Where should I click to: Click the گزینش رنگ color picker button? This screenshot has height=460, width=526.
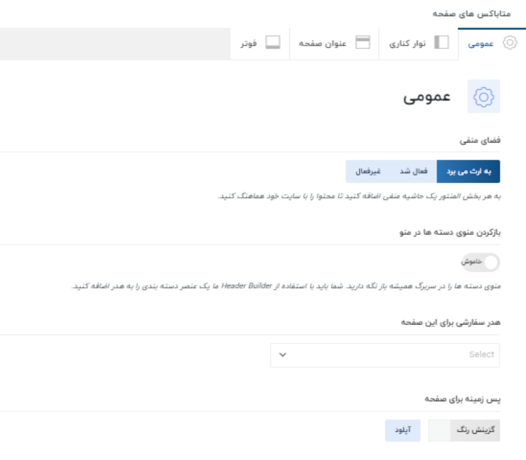(475, 430)
